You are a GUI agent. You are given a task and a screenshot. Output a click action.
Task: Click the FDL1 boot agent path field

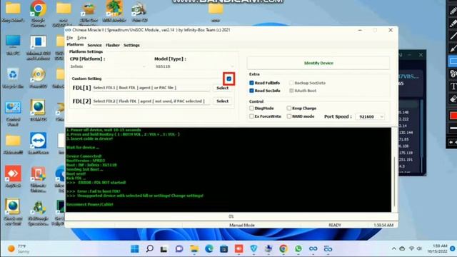[151, 88]
